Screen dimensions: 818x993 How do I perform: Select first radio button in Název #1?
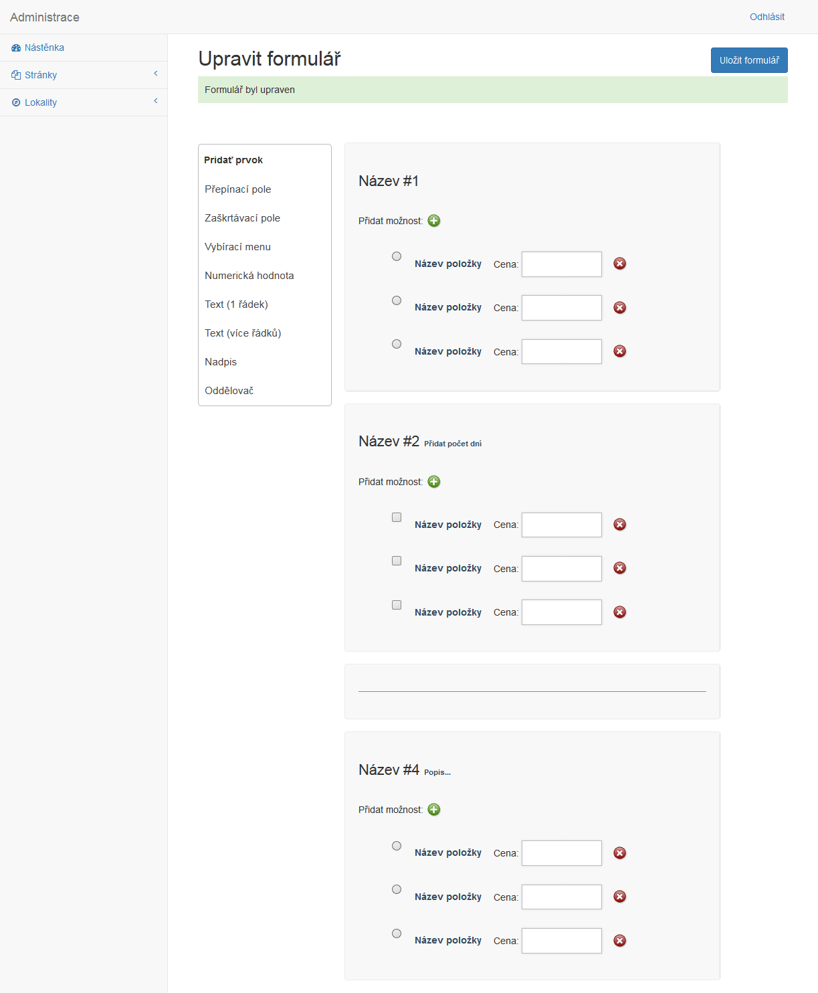pos(397,256)
